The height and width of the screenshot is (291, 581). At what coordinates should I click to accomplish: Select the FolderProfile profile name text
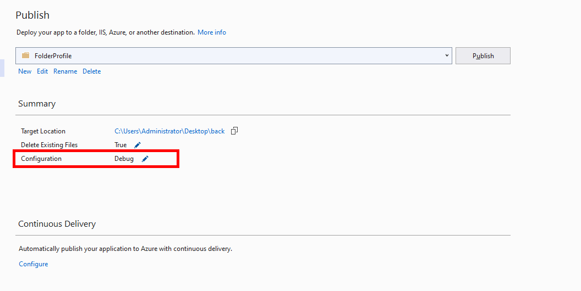(x=53, y=56)
